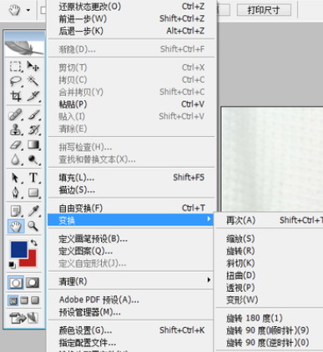Select the Zoom magnifier tool
This screenshot has height=352, width=323.
point(33,226)
